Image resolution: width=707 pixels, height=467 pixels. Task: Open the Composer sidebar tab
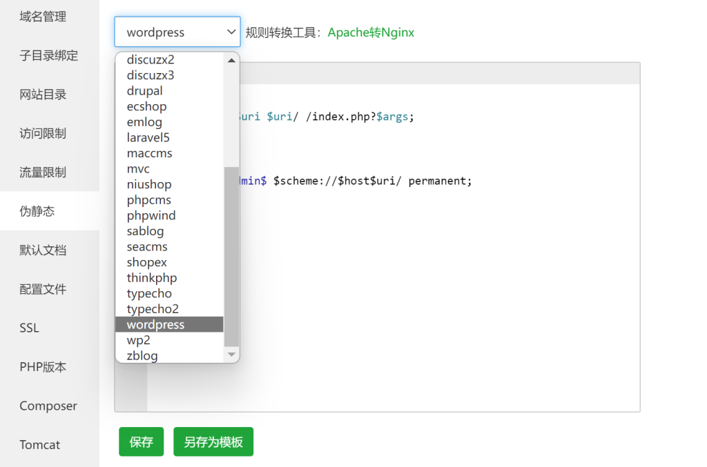click(48, 406)
